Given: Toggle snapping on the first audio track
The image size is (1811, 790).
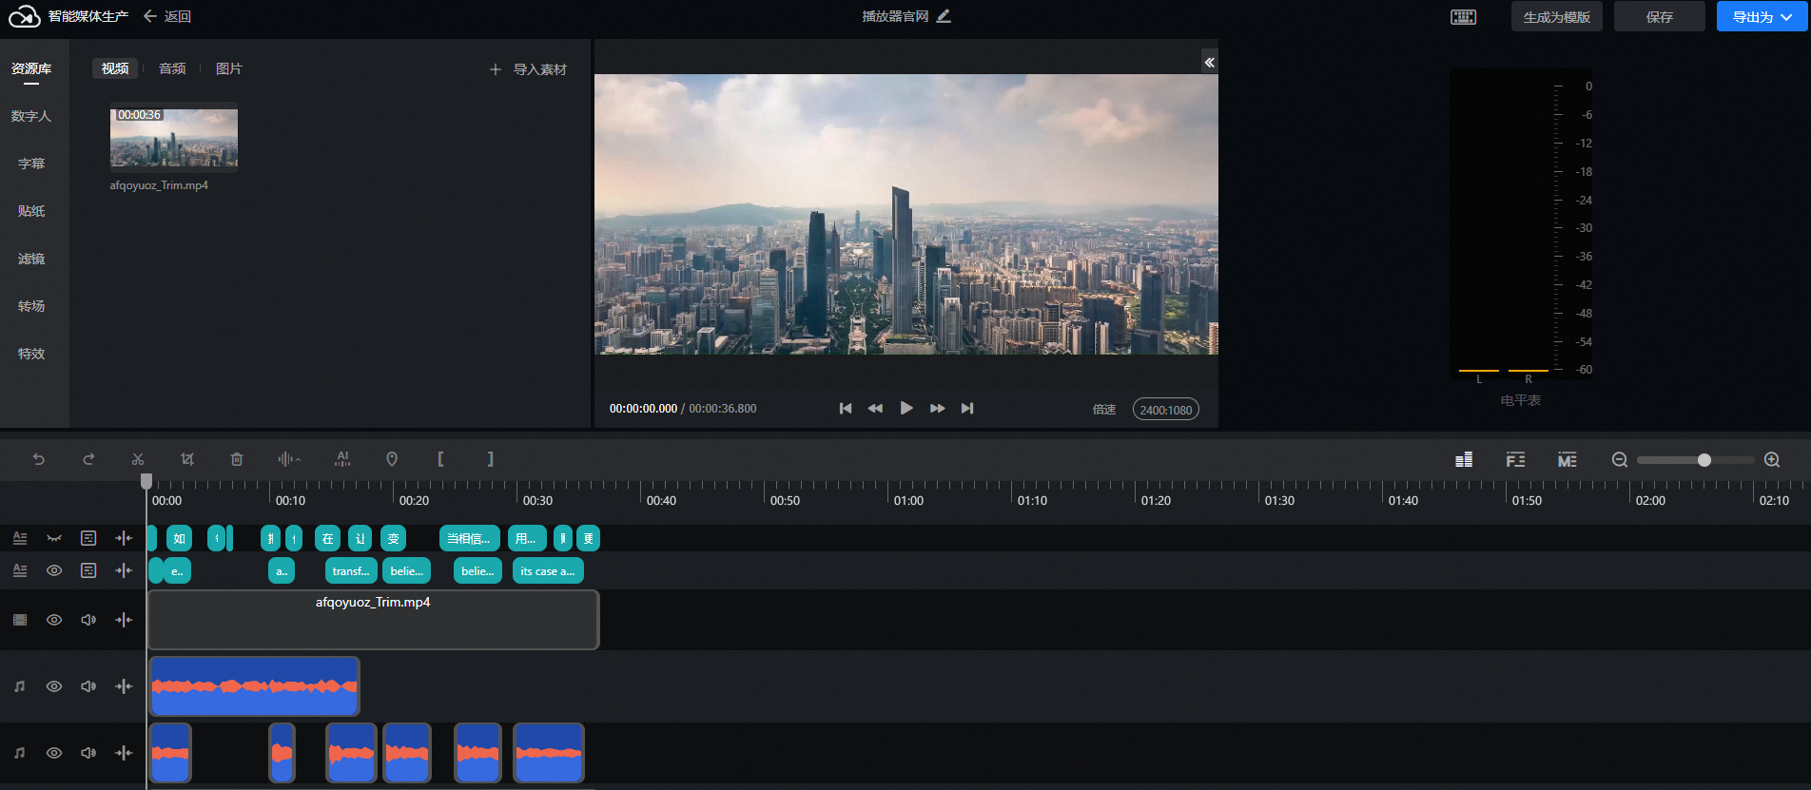Looking at the screenshot, I should point(124,686).
